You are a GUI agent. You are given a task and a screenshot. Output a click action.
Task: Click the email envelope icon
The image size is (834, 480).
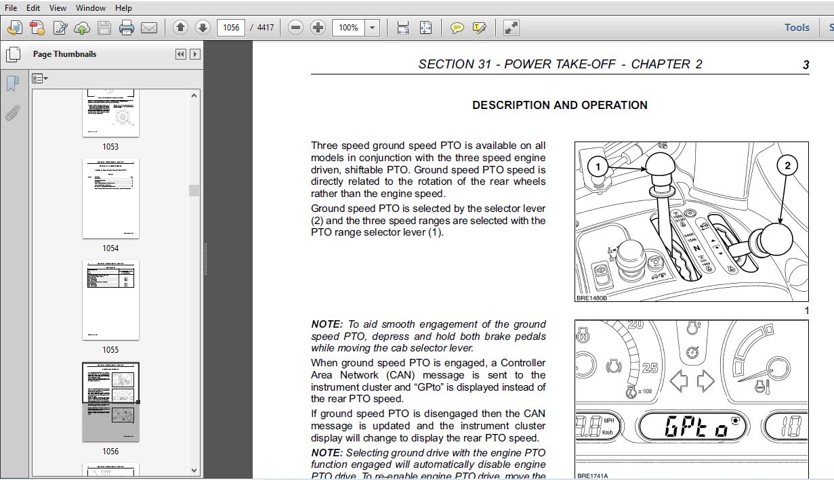click(149, 28)
